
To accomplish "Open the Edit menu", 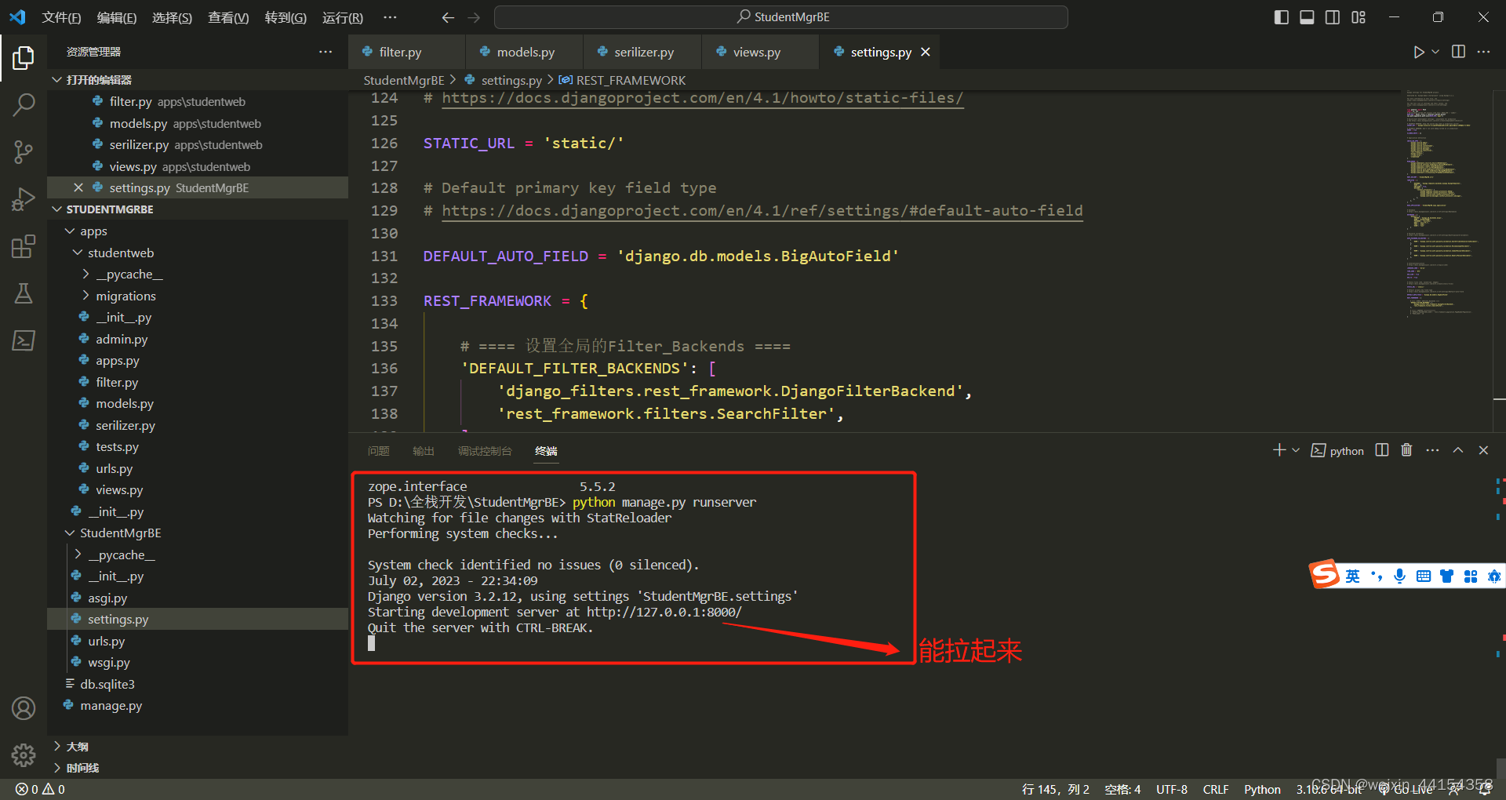I will (x=117, y=17).
